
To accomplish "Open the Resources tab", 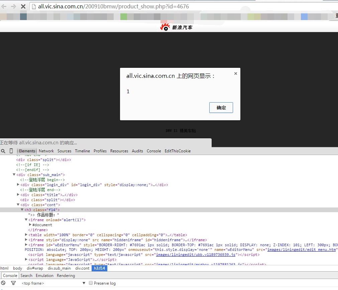I will (x=119, y=151).
